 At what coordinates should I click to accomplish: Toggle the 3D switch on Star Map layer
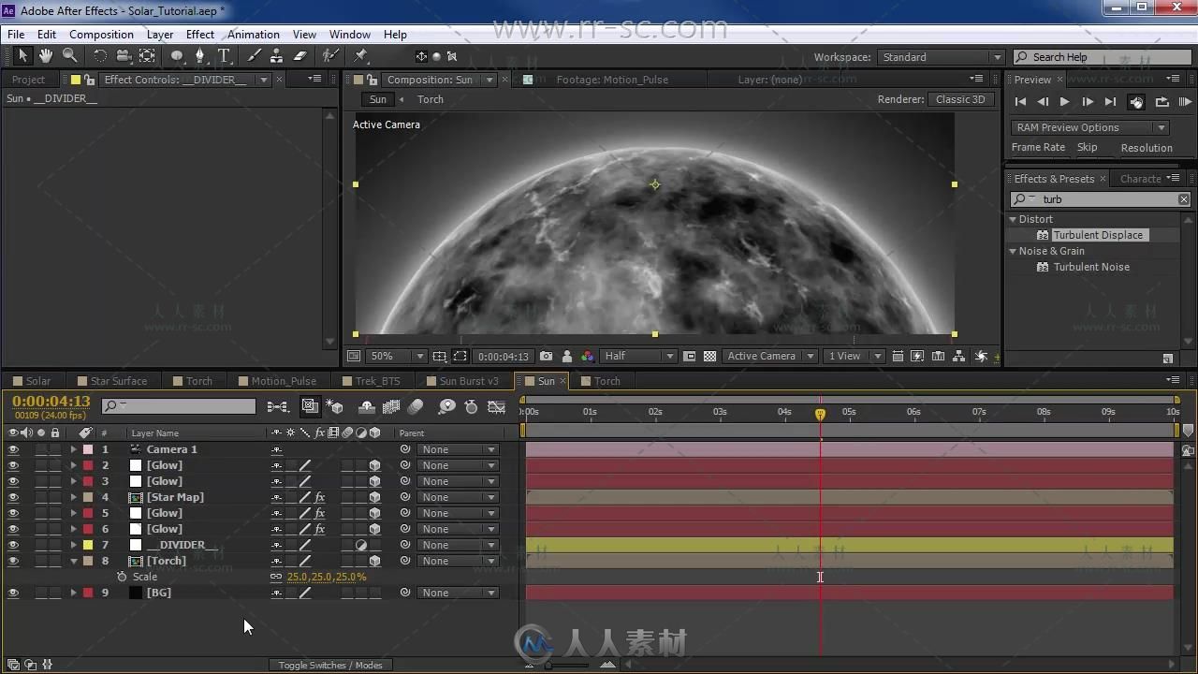coord(374,497)
